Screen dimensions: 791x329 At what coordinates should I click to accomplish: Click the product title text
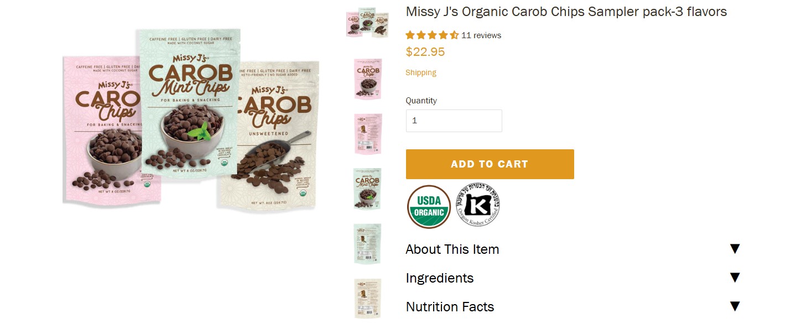point(566,12)
